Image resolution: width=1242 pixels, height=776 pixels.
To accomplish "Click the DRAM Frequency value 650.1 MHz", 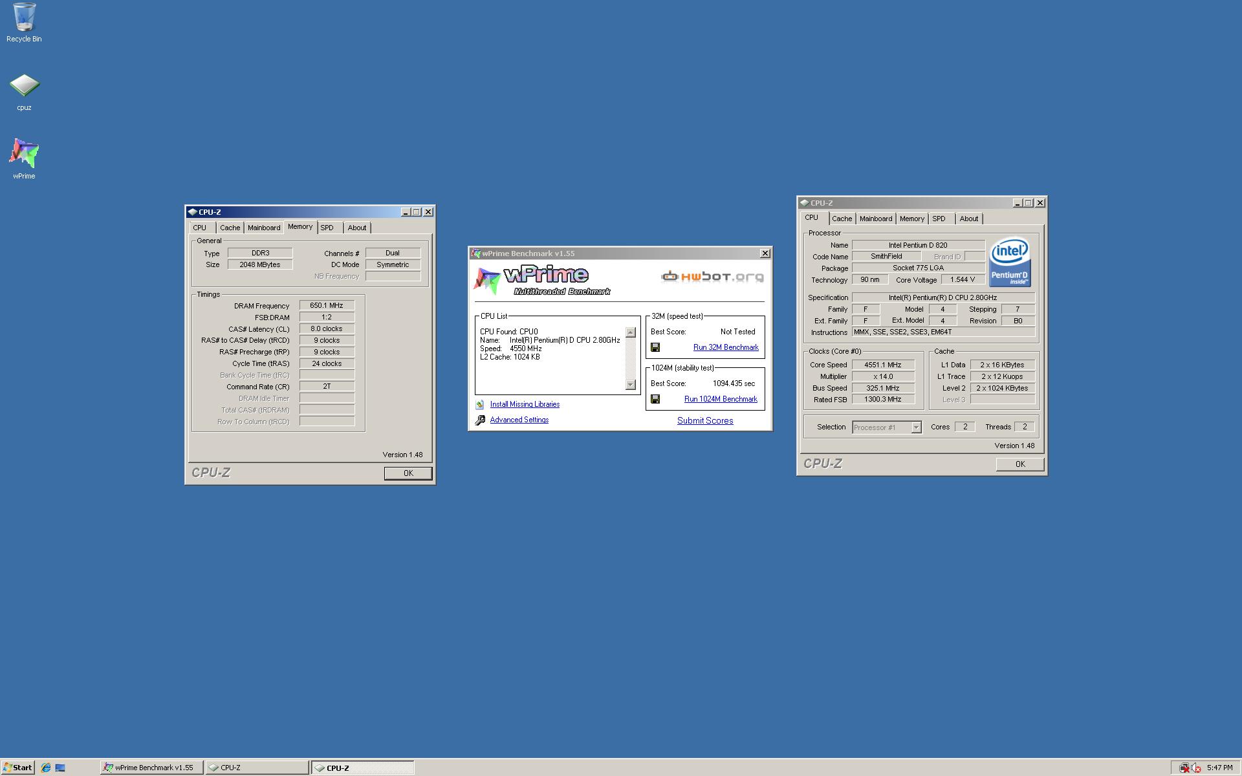I will pos(327,306).
